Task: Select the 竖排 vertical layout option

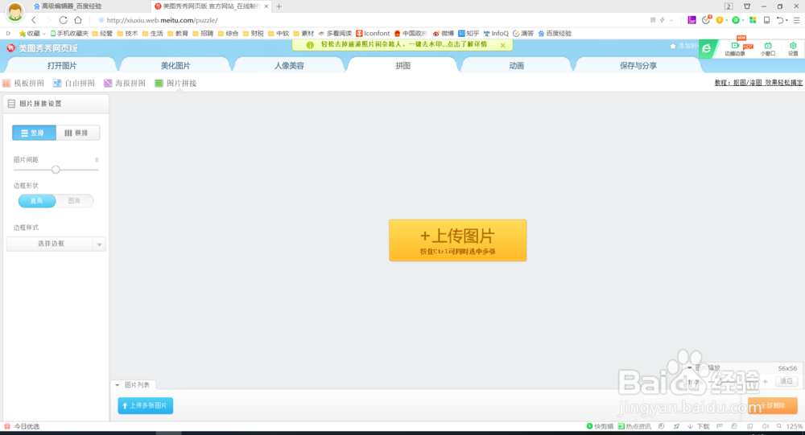Action: pos(34,133)
